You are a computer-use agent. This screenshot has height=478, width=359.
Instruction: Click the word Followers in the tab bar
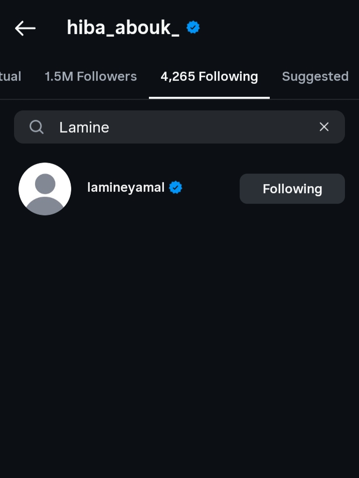pyautogui.click(x=107, y=76)
